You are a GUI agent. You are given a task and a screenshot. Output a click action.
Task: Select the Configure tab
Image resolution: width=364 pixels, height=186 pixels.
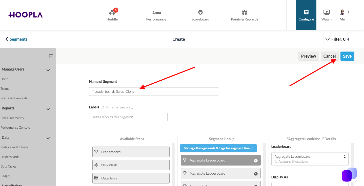coord(306,15)
